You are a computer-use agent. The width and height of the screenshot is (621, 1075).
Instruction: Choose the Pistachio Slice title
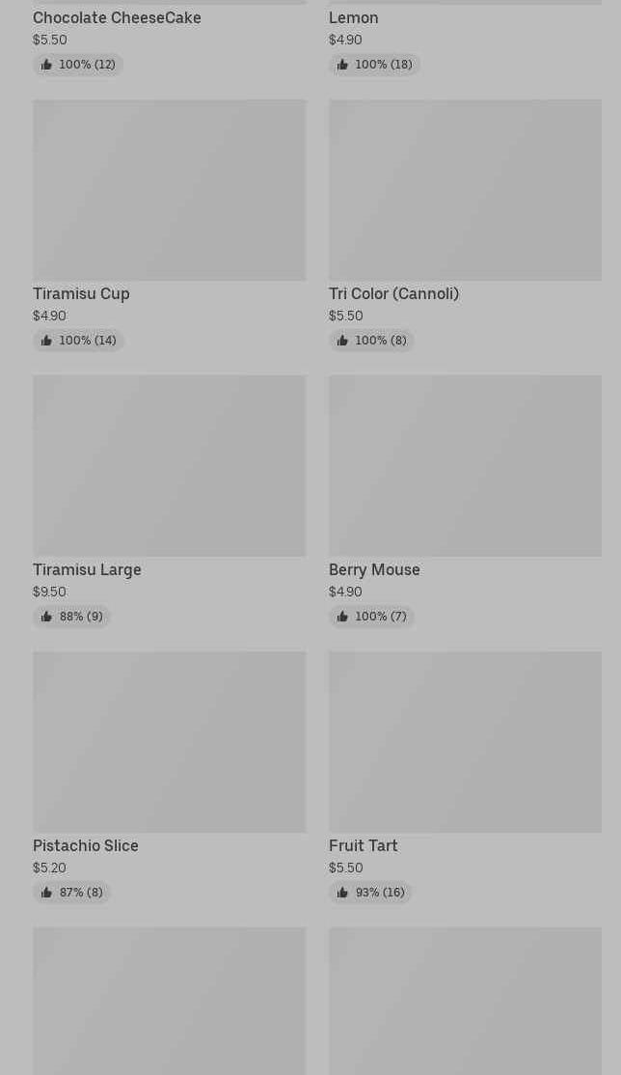click(x=86, y=845)
